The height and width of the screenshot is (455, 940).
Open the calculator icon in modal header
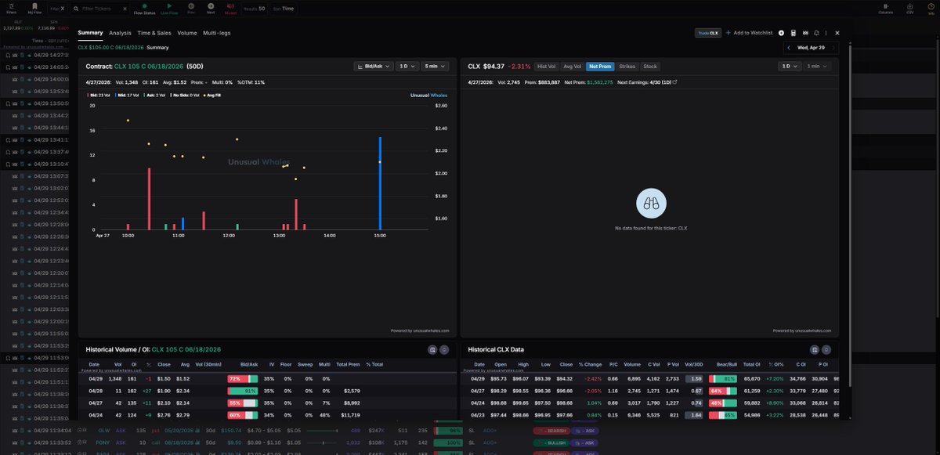794,33
